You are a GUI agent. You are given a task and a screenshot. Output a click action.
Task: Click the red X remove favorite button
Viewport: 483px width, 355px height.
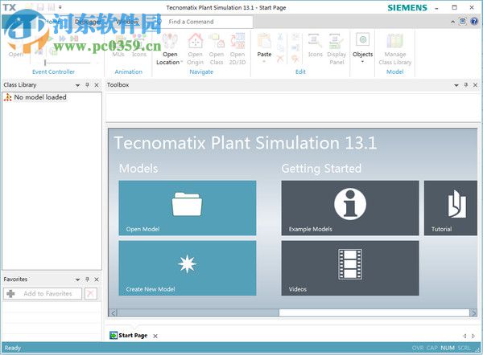[x=90, y=293]
